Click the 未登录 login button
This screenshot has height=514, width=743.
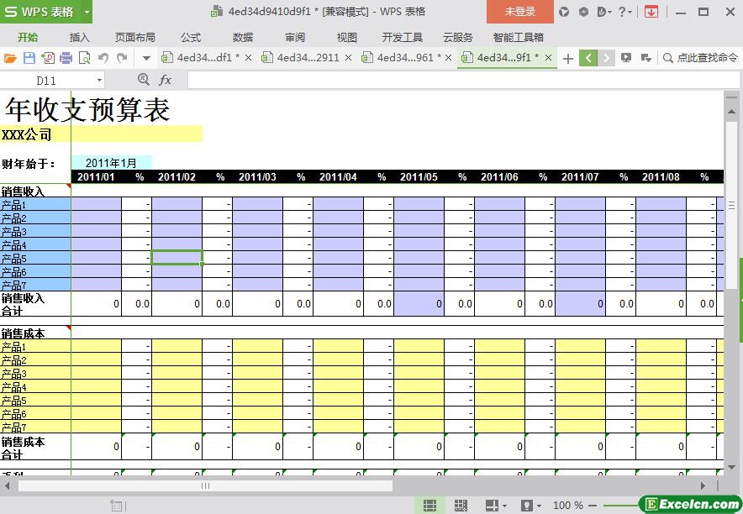519,12
